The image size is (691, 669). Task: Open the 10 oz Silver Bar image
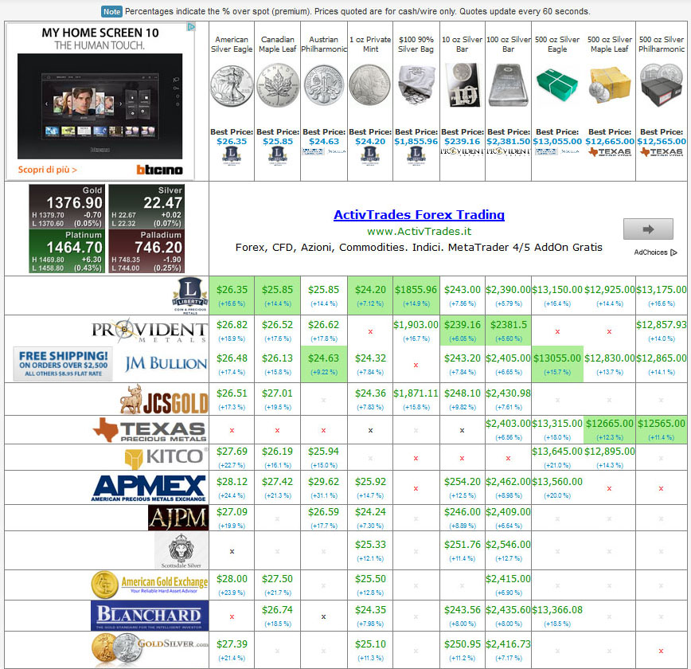(x=463, y=85)
